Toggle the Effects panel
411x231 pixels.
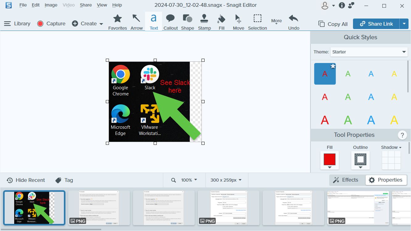point(346,180)
